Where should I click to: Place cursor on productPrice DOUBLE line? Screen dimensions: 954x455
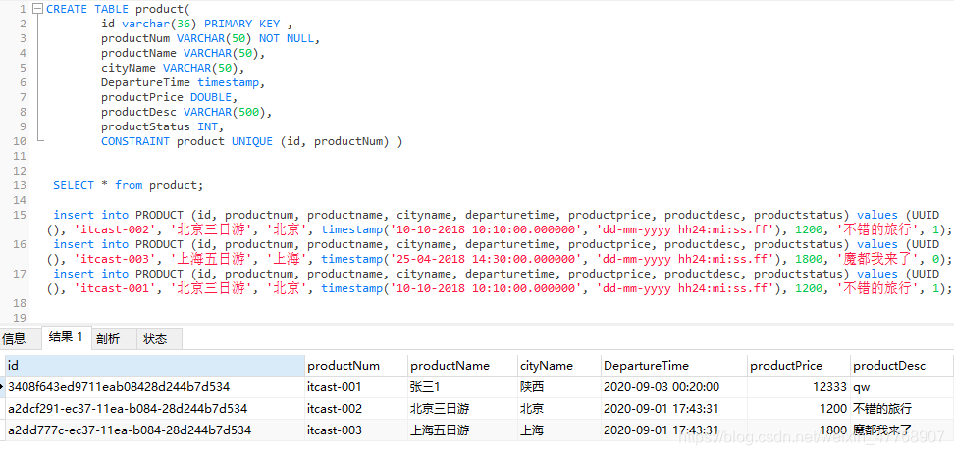[169, 97]
